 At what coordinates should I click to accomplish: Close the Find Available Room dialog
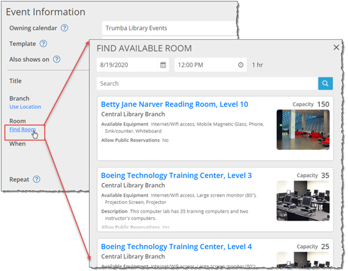pos(336,47)
